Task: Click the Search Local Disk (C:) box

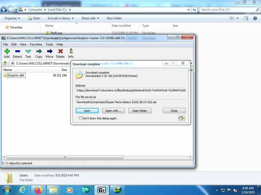Action: tap(228, 10)
